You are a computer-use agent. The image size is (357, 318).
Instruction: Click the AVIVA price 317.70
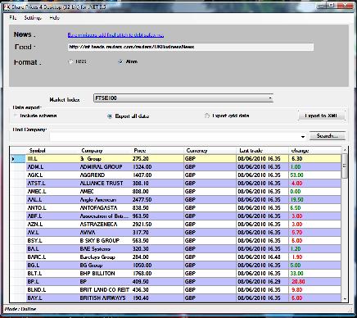tap(157, 233)
